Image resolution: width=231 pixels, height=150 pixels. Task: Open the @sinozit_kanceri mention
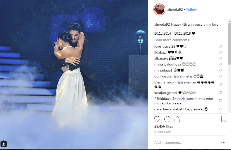[x=185, y=99]
